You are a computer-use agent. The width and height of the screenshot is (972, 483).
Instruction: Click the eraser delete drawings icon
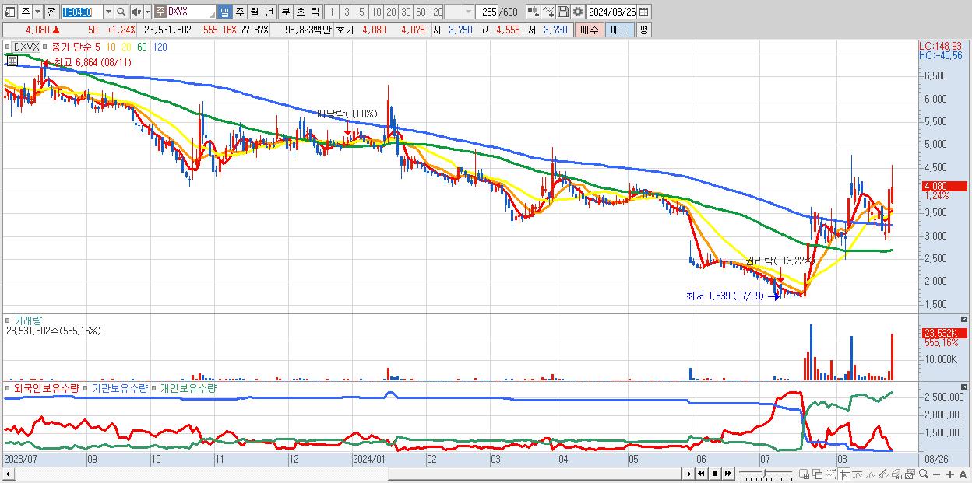(x=897, y=474)
